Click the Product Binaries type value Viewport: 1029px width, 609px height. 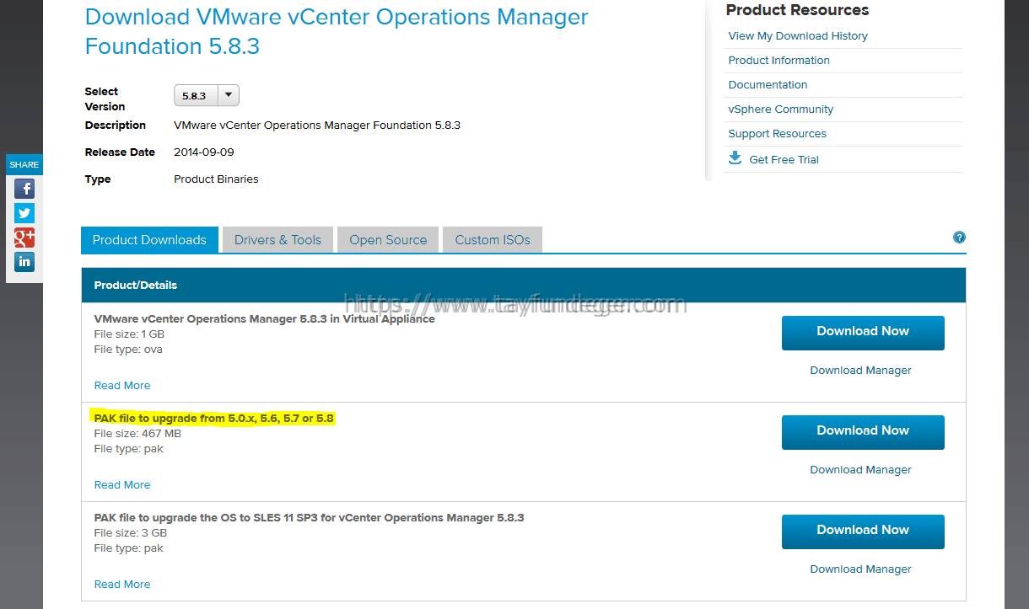point(216,179)
